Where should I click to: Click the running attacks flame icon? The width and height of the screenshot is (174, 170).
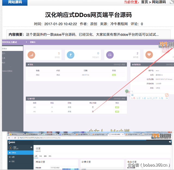pyautogui.click(x=71, y=55)
